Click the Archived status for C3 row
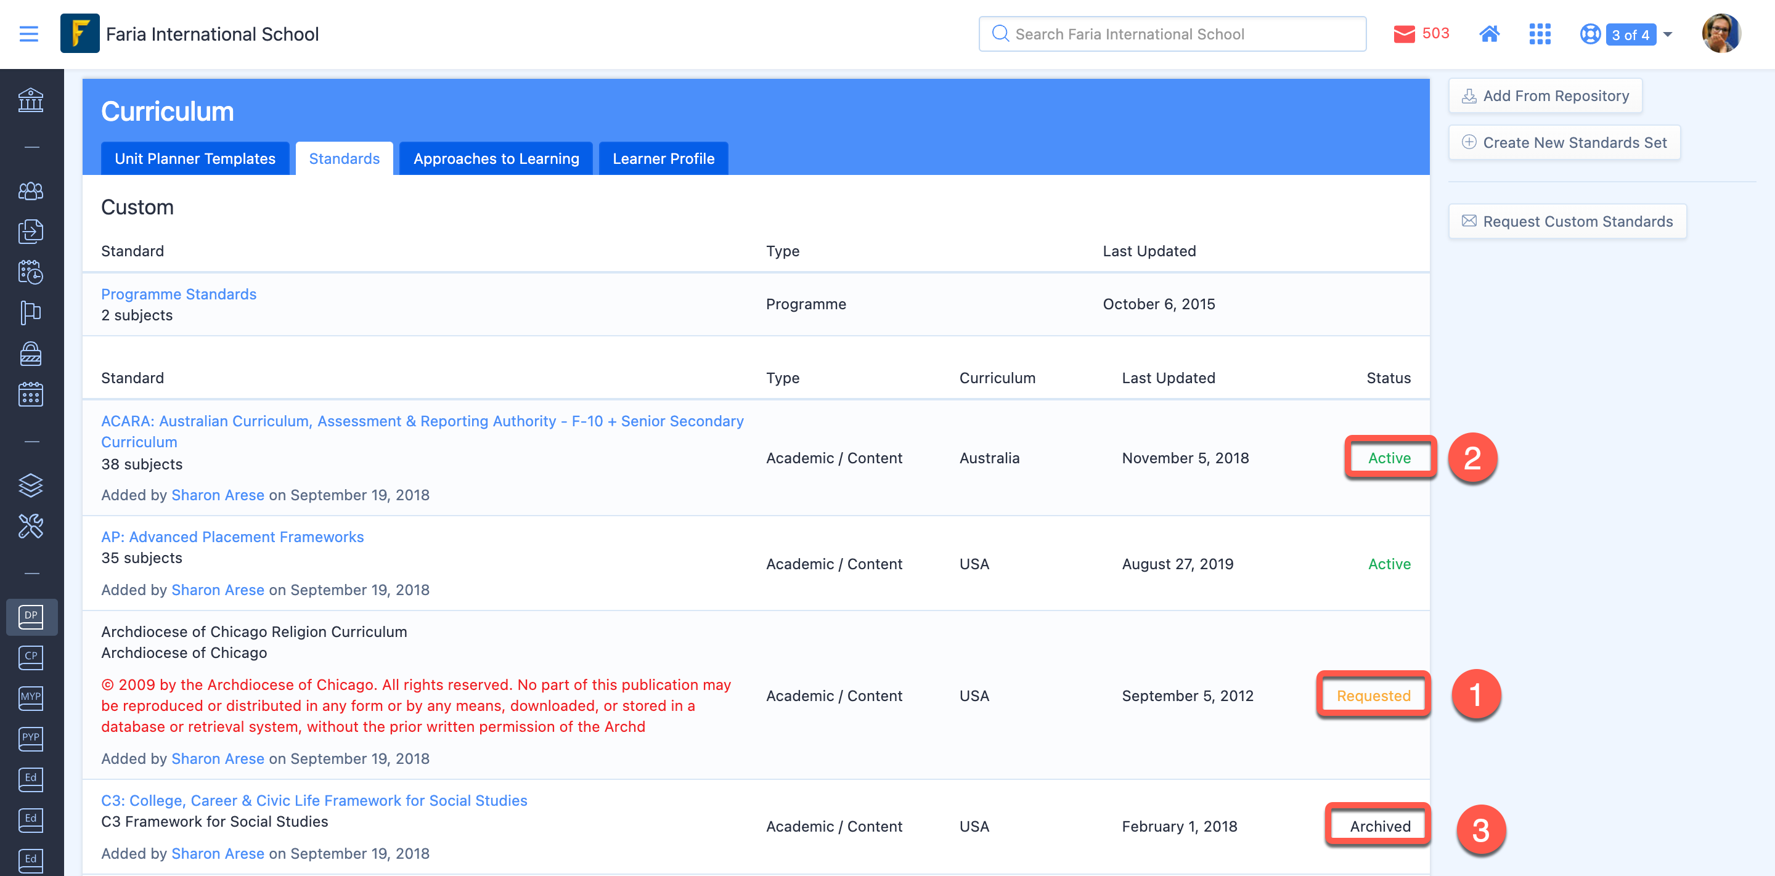 click(x=1379, y=827)
